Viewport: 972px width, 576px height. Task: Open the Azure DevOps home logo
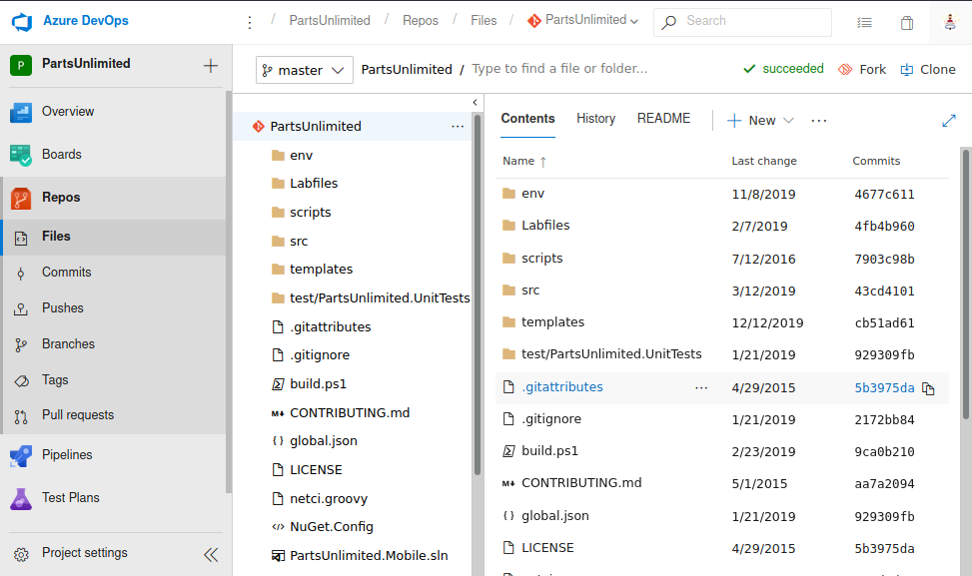22,22
